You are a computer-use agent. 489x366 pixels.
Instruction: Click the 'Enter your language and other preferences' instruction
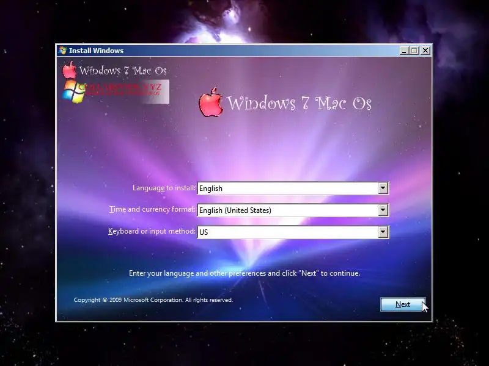pos(244,273)
